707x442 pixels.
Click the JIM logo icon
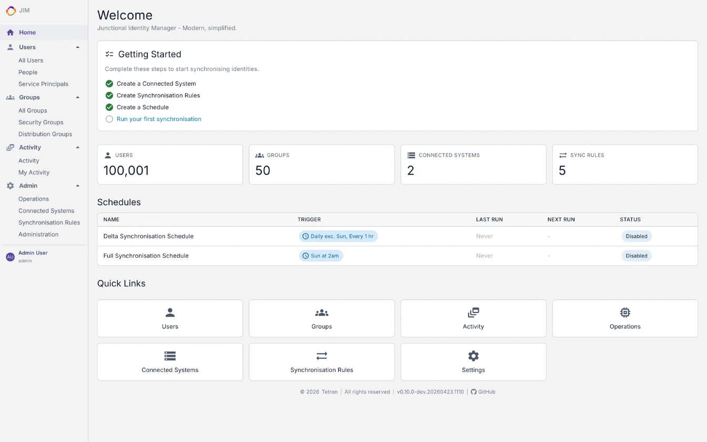click(x=11, y=11)
